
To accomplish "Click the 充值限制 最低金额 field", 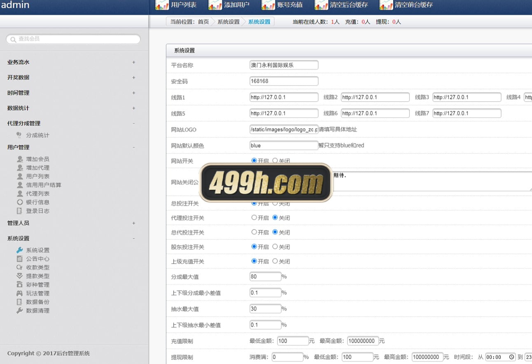I will coord(293,341).
